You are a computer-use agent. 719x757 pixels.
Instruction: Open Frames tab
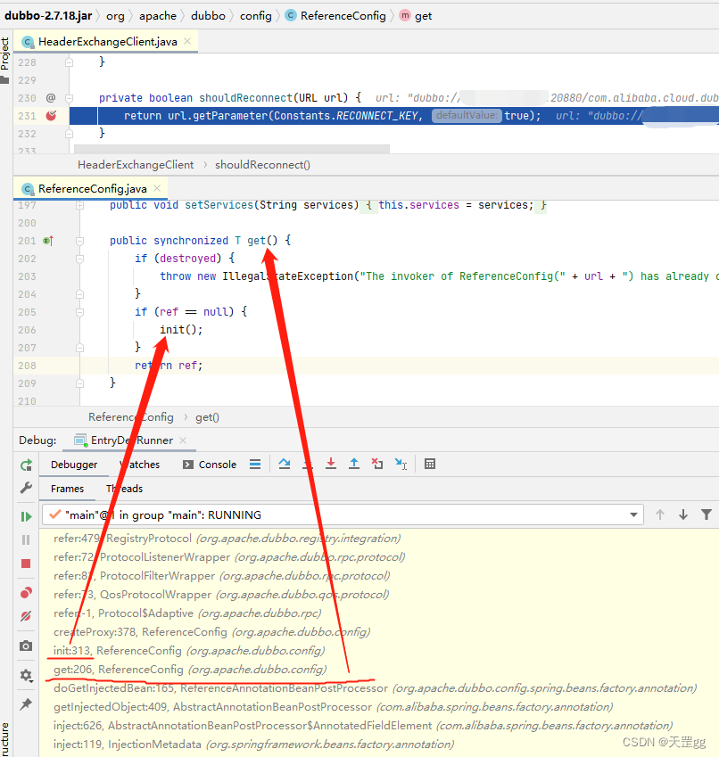(x=67, y=489)
